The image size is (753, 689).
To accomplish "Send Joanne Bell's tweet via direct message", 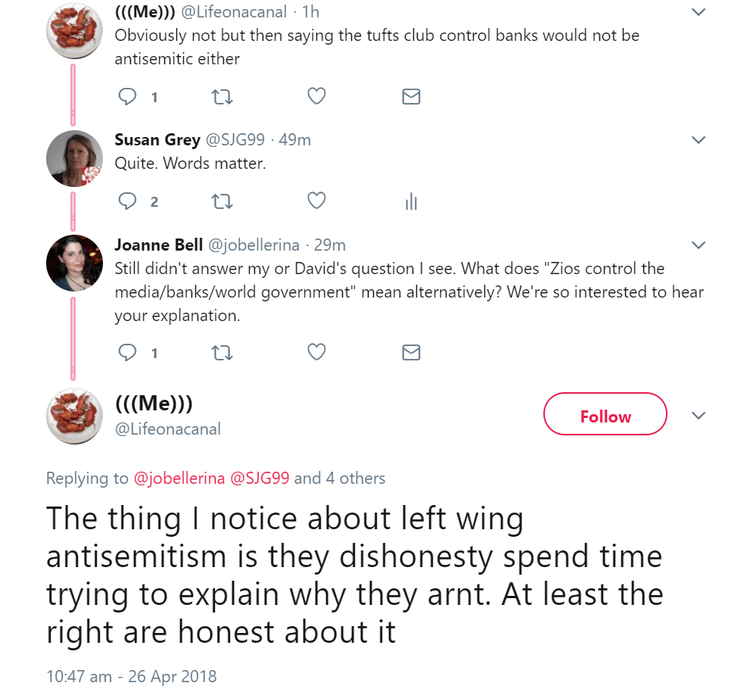I will tap(411, 353).
